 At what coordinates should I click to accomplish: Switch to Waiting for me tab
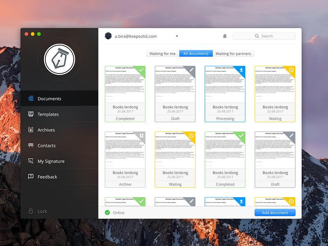[162, 54]
